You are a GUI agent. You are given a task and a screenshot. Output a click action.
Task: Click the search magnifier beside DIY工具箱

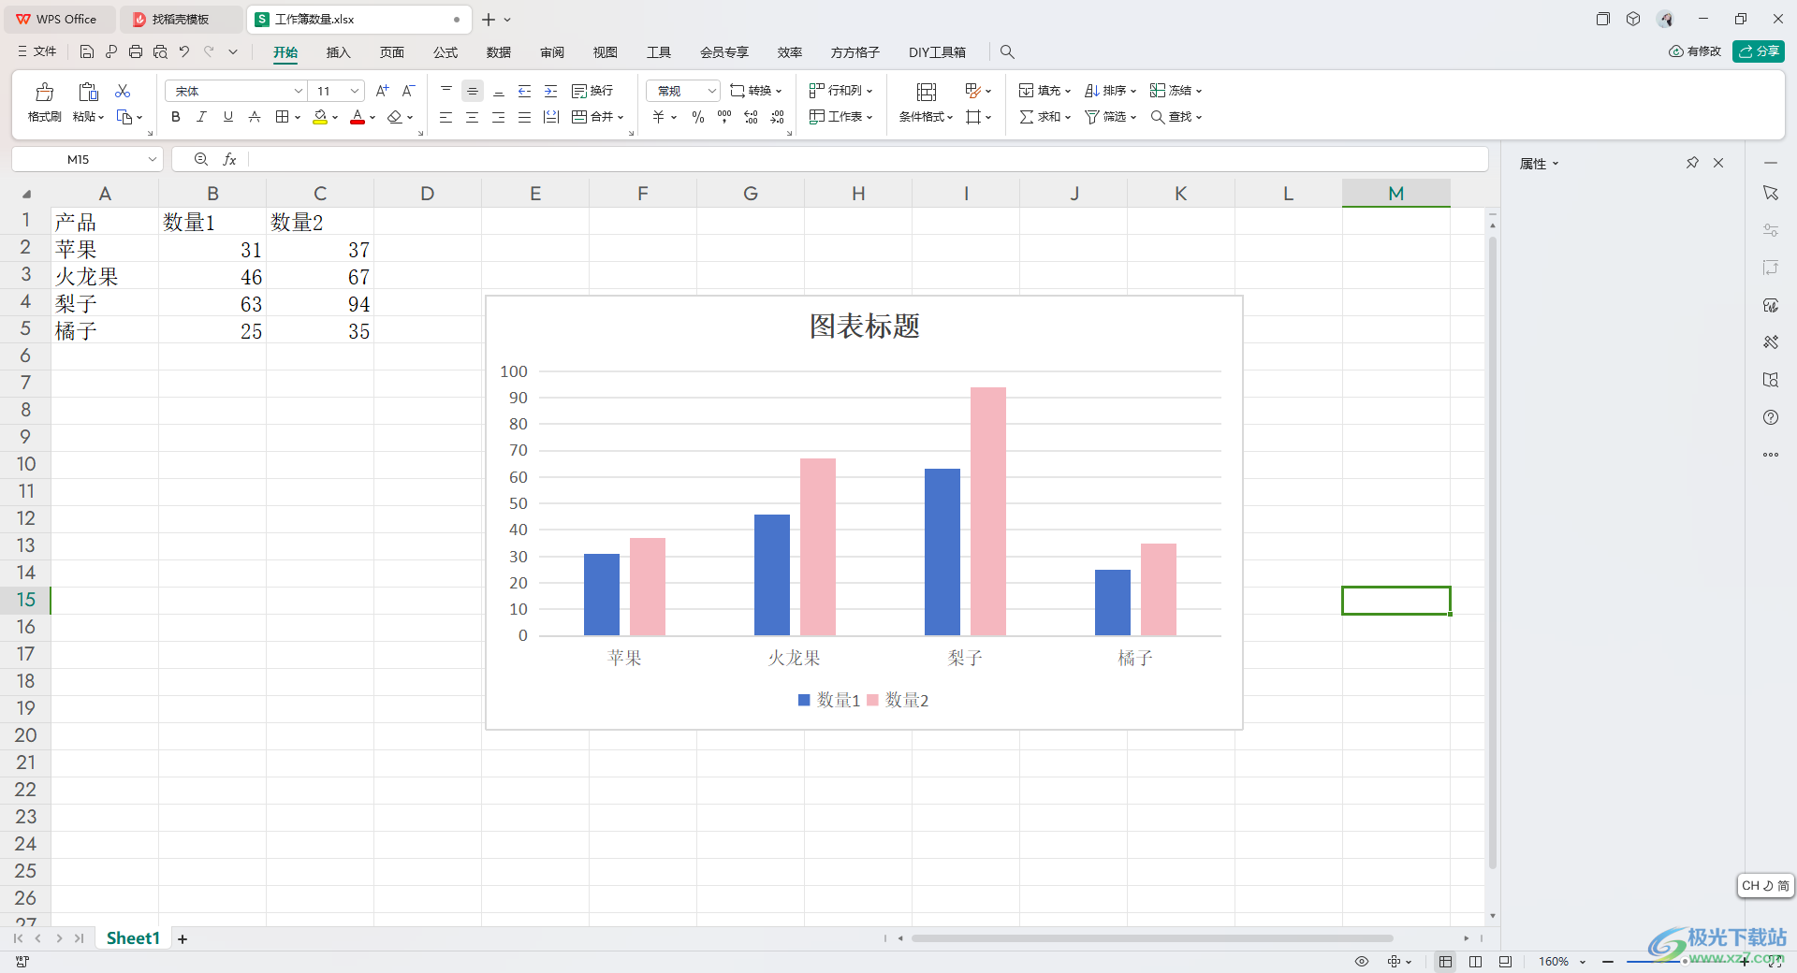[1007, 52]
